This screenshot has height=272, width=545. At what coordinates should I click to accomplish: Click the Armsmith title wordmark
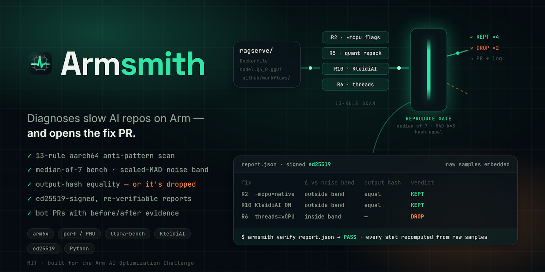(132, 64)
